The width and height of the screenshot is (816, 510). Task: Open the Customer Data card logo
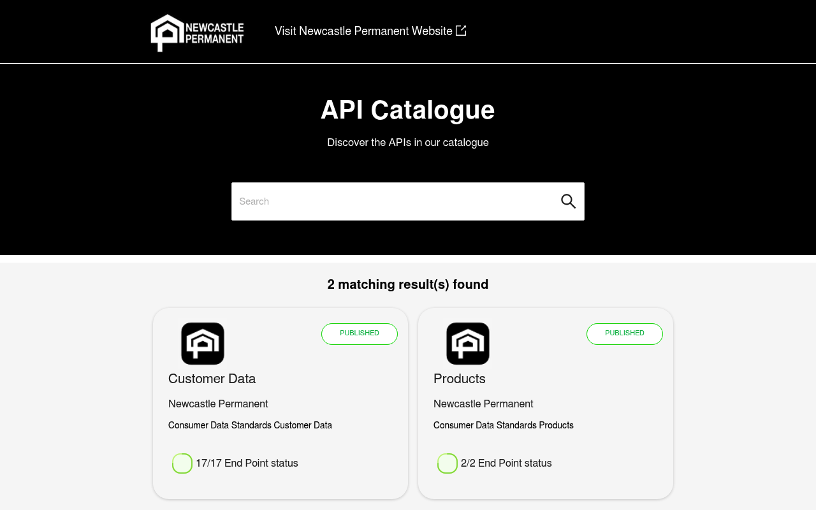203,344
